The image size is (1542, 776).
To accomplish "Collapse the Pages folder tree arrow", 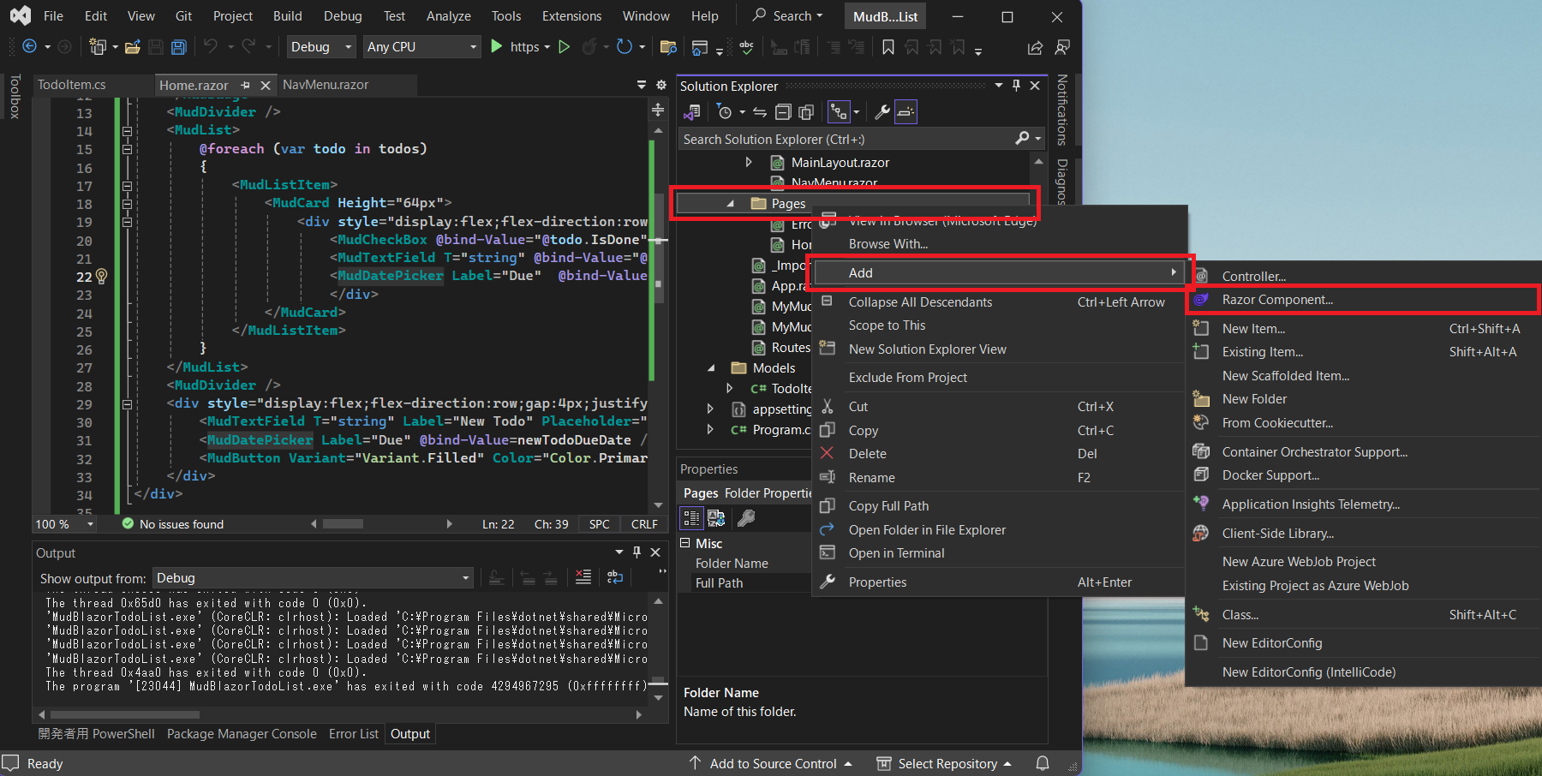I will pos(730,204).
